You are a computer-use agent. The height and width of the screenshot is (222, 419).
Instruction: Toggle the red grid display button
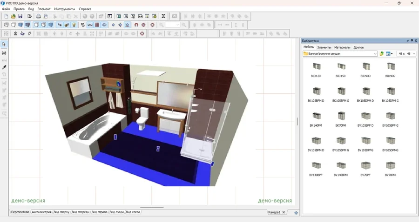[97, 25]
